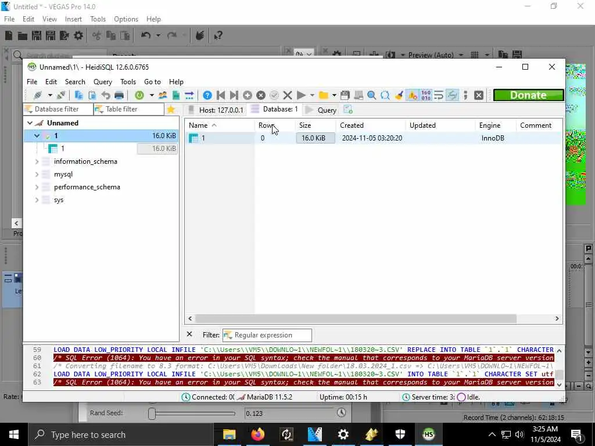Click the Close query tab X icon

coord(479,95)
